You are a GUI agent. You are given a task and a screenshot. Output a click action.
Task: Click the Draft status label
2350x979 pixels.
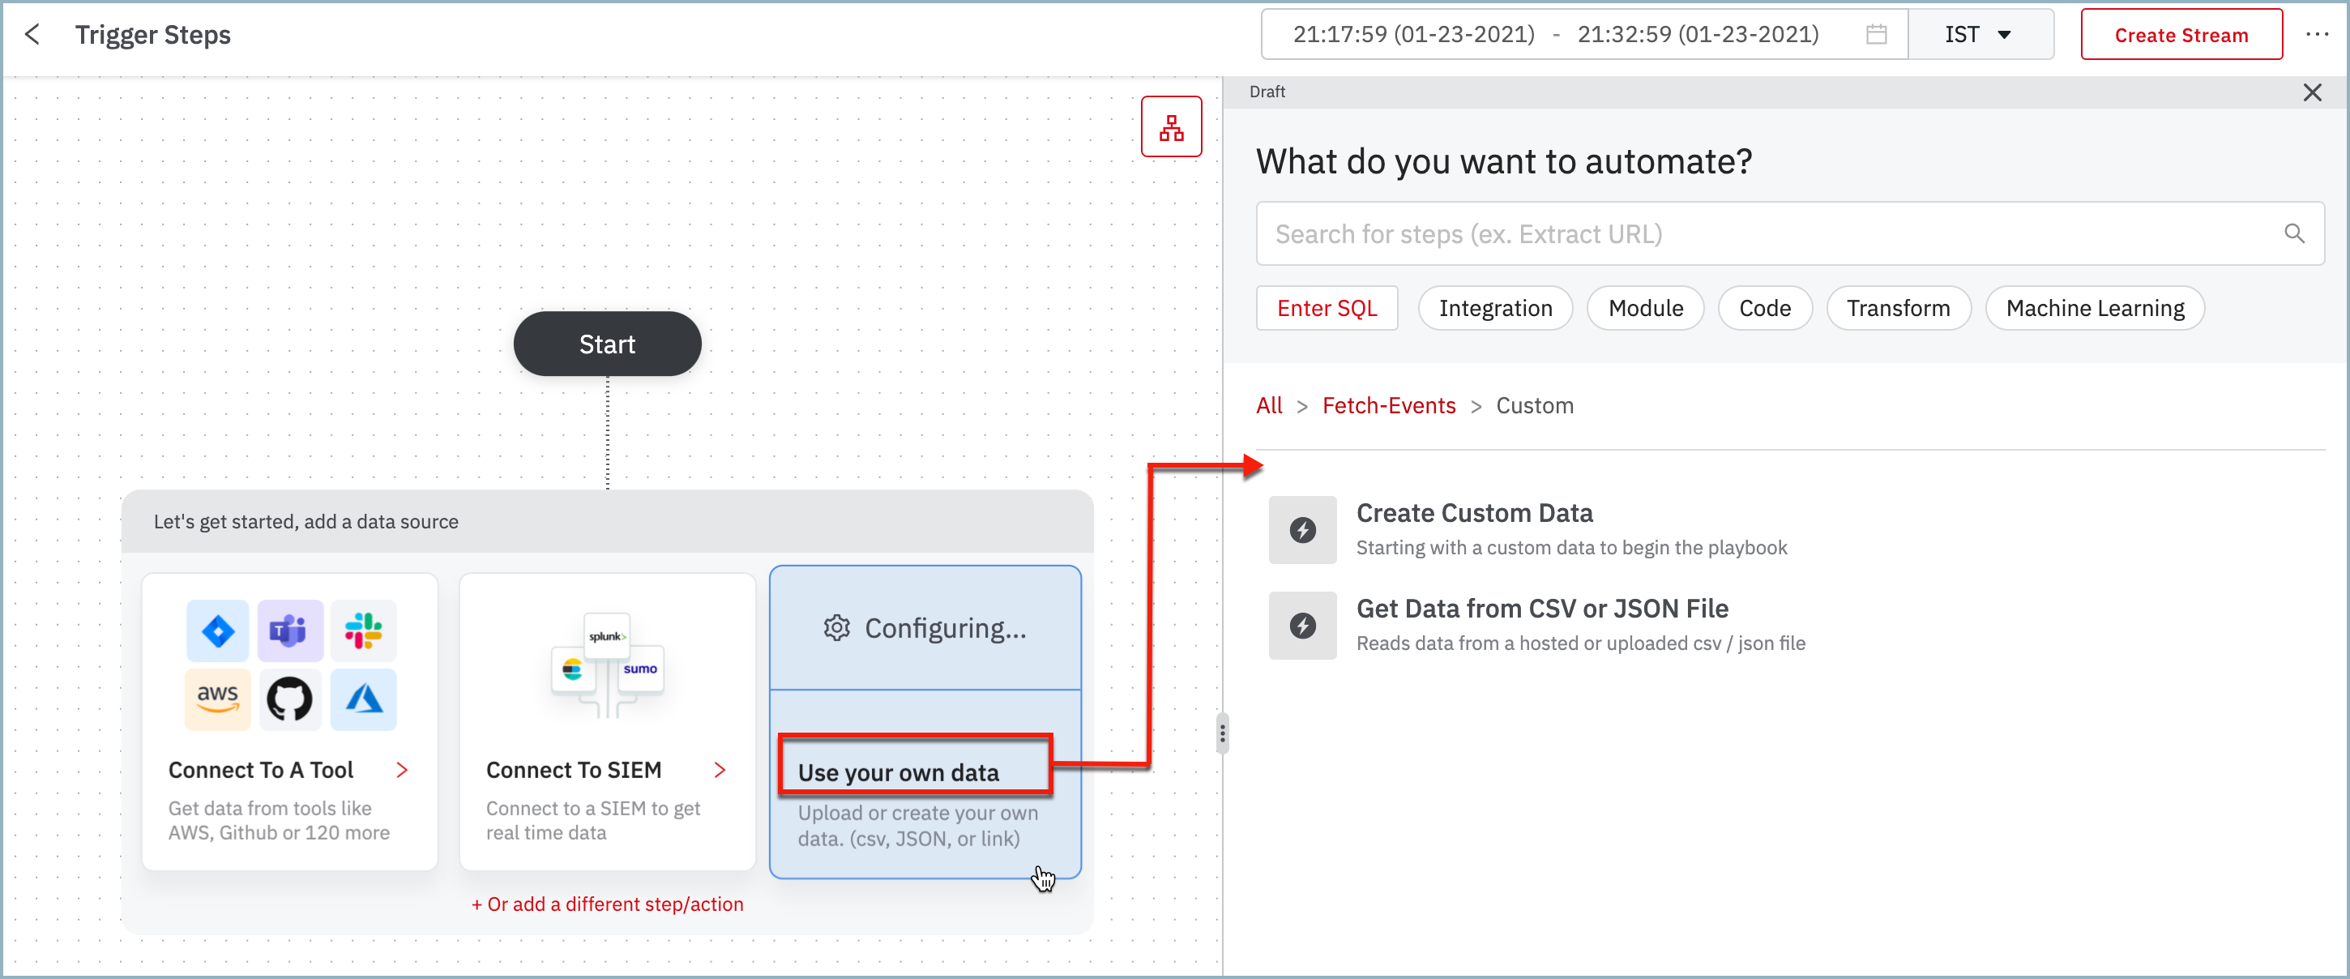point(1267,92)
